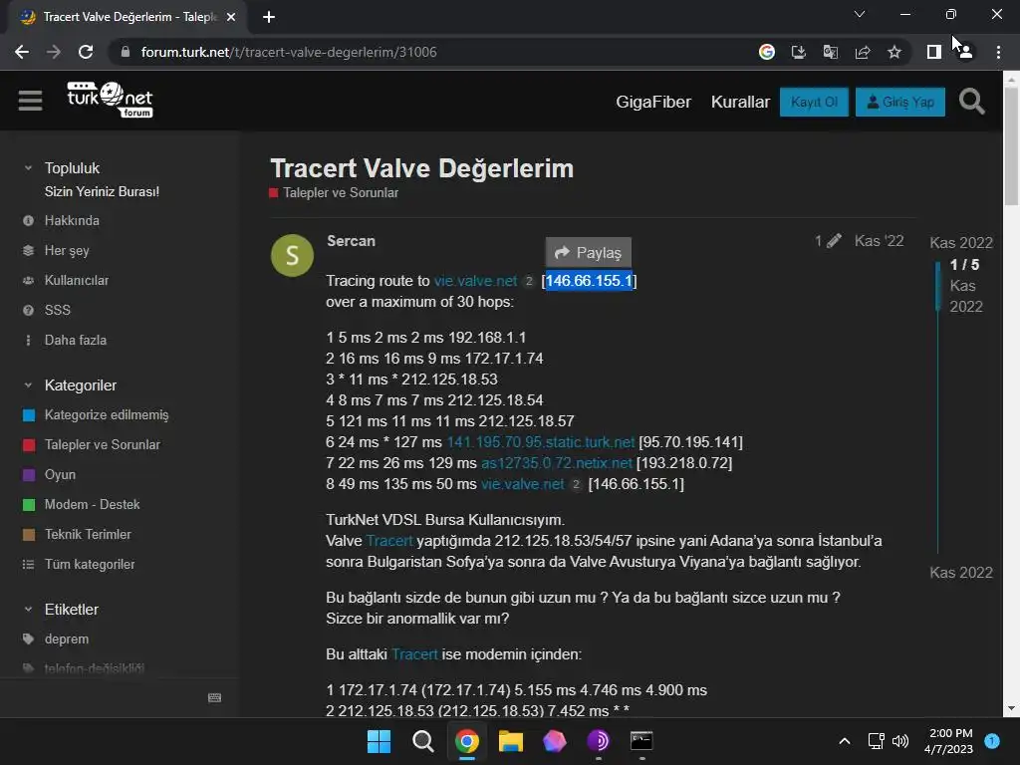Open Windows taskbar search
Screen dimensions: 1020x765
(x=422, y=741)
